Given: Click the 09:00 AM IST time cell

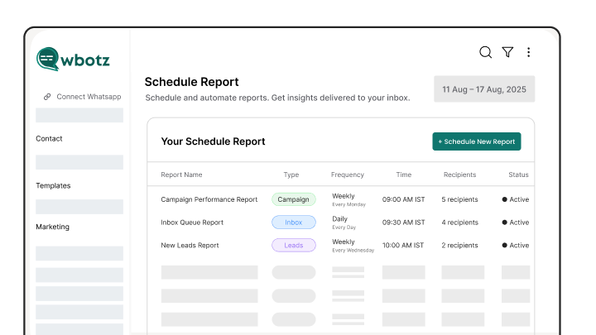Looking at the screenshot, I should click(x=403, y=199).
